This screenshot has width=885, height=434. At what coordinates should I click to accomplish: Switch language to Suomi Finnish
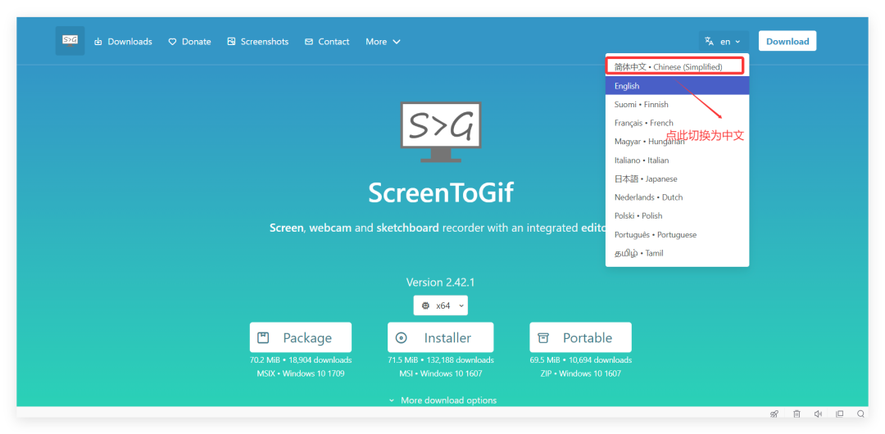coord(678,105)
